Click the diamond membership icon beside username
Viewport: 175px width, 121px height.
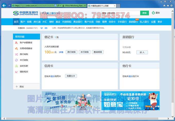[x=42, y=28]
